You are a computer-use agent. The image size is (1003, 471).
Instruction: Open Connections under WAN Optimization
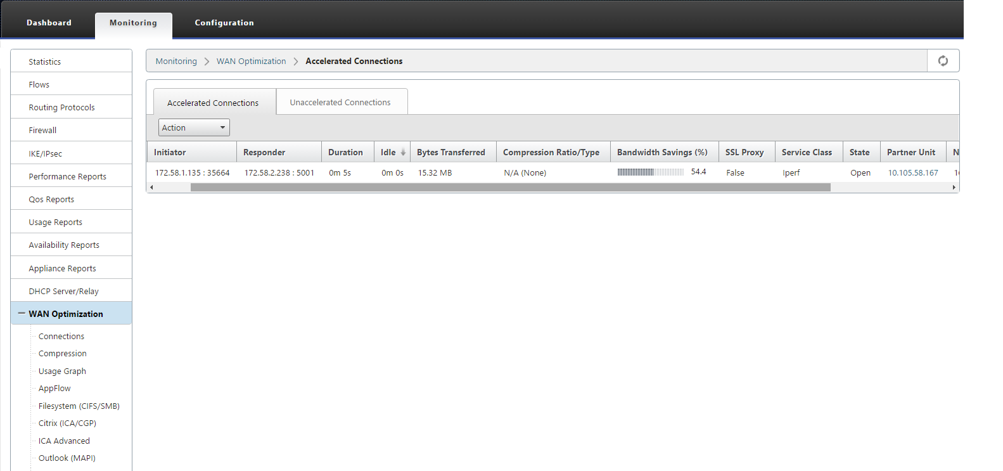coord(61,336)
